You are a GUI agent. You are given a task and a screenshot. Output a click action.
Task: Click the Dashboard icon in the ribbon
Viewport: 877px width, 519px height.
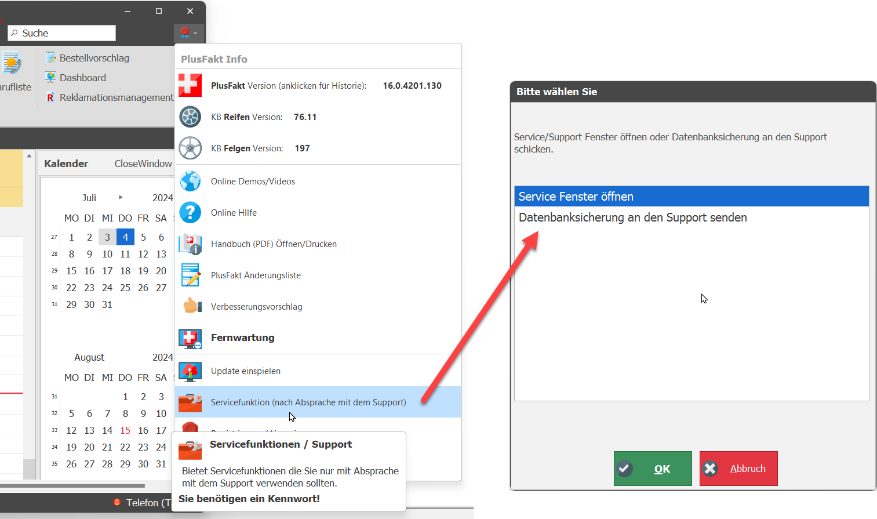(x=51, y=77)
